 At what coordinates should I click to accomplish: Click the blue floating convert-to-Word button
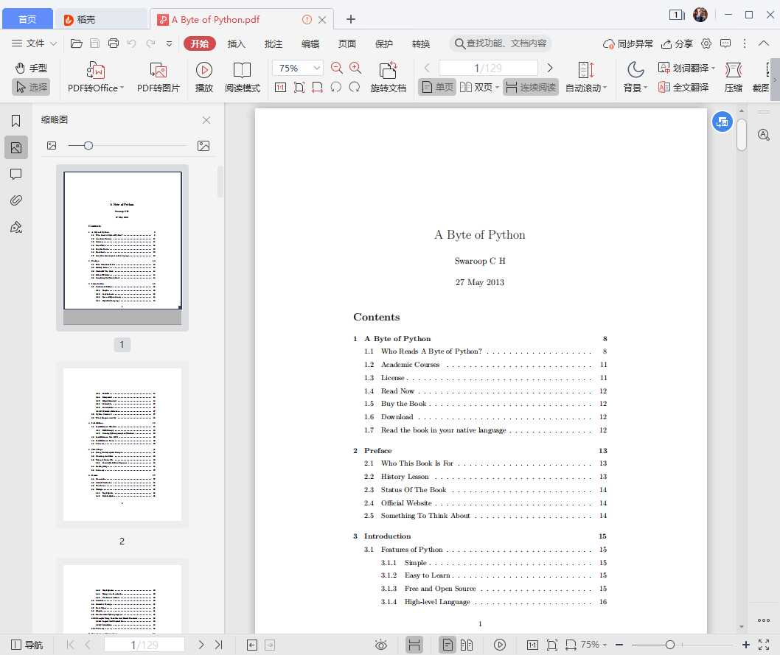tap(722, 122)
